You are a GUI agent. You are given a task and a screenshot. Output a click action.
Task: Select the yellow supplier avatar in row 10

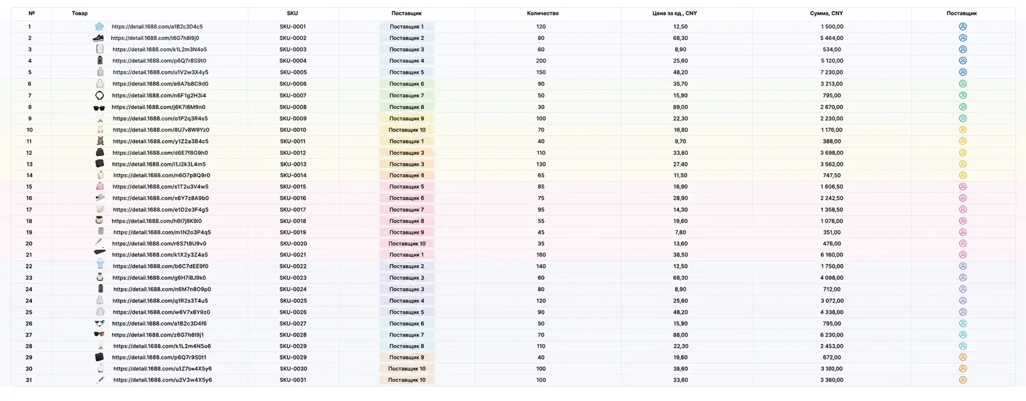(x=962, y=130)
